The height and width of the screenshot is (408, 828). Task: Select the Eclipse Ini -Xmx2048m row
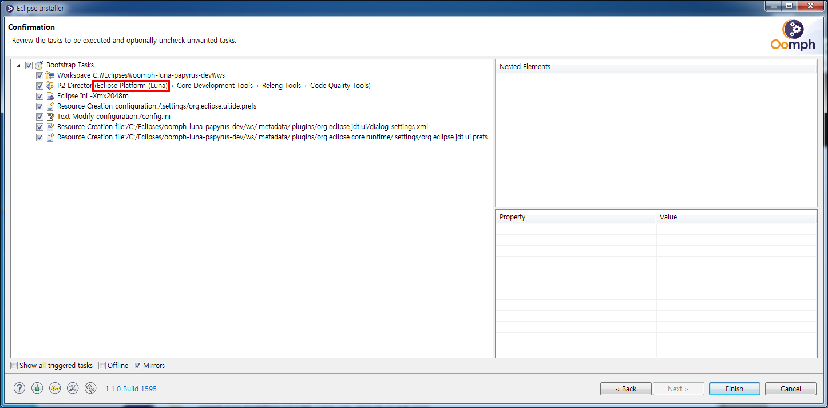pyautogui.click(x=93, y=96)
